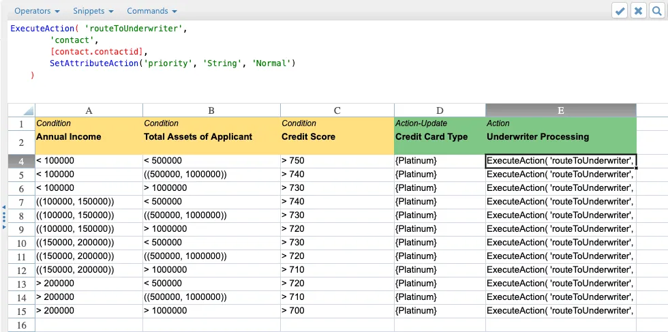
Task: Click the Action-Update cell in column D
Action: pyautogui.click(x=440, y=123)
